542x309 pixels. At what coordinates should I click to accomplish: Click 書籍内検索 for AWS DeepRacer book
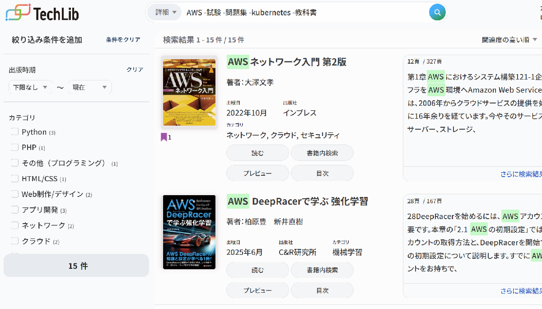(x=322, y=270)
